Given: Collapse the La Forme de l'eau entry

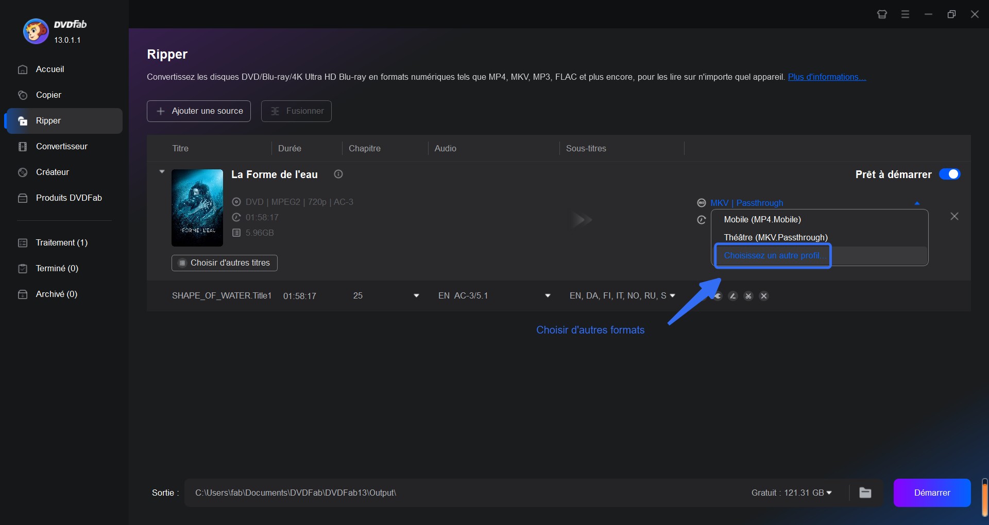Looking at the screenshot, I should [162, 171].
